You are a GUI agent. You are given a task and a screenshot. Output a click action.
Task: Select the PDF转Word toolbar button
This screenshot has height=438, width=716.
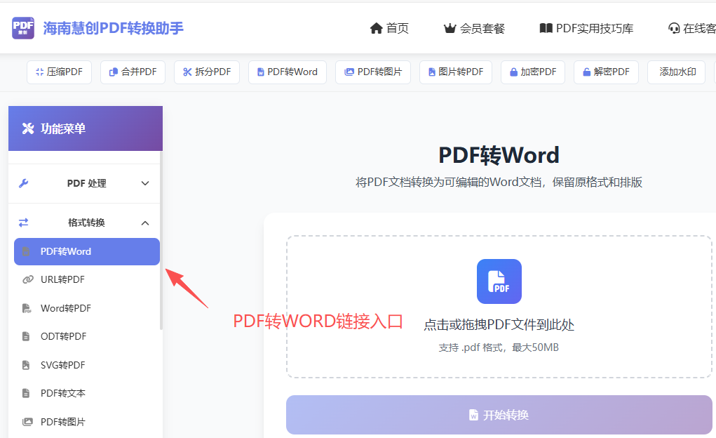[x=288, y=72]
